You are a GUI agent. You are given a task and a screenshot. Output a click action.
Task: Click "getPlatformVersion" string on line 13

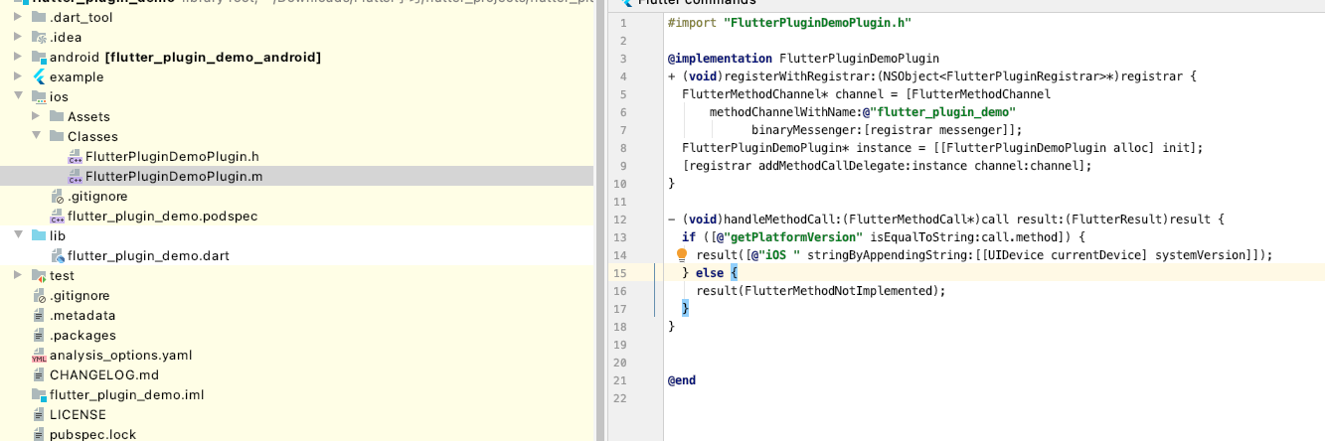791,237
